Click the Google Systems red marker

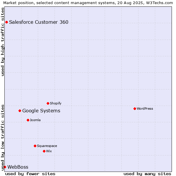point(20,111)
